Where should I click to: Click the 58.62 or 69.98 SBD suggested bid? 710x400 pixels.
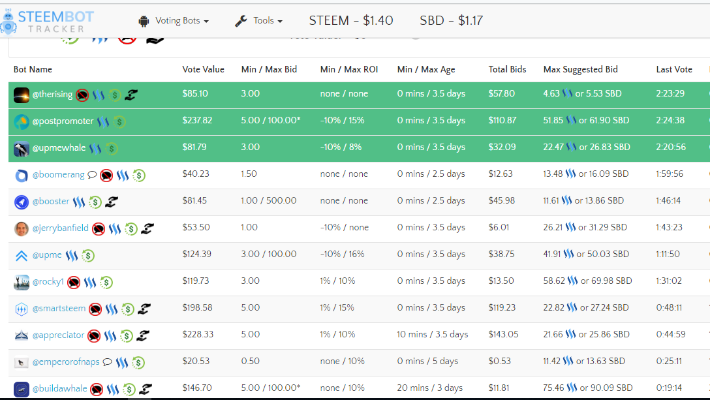click(x=588, y=281)
